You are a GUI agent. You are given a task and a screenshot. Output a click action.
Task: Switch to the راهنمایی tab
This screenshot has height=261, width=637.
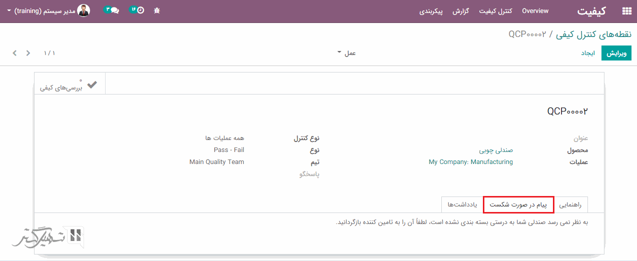(570, 205)
